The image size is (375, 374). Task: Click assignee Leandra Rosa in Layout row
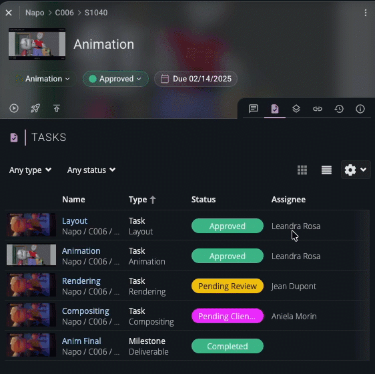[x=296, y=226]
